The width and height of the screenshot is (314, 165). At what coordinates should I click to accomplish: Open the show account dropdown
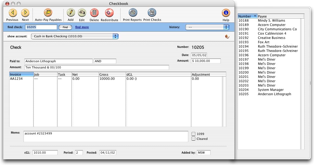[75, 36]
